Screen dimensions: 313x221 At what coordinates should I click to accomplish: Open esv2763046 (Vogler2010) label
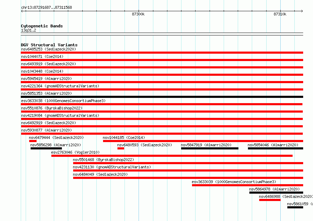click(x=75, y=152)
